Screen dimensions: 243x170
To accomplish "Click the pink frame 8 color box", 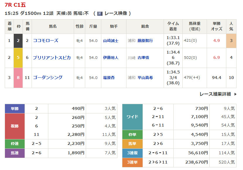I will 18,78.
